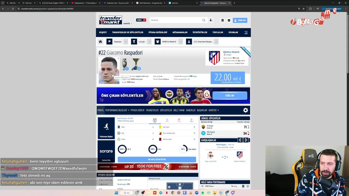Viewport: 349px width, 196px height.
Task: Open Keşfet in main navigation
Action: (x=103, y=32)
